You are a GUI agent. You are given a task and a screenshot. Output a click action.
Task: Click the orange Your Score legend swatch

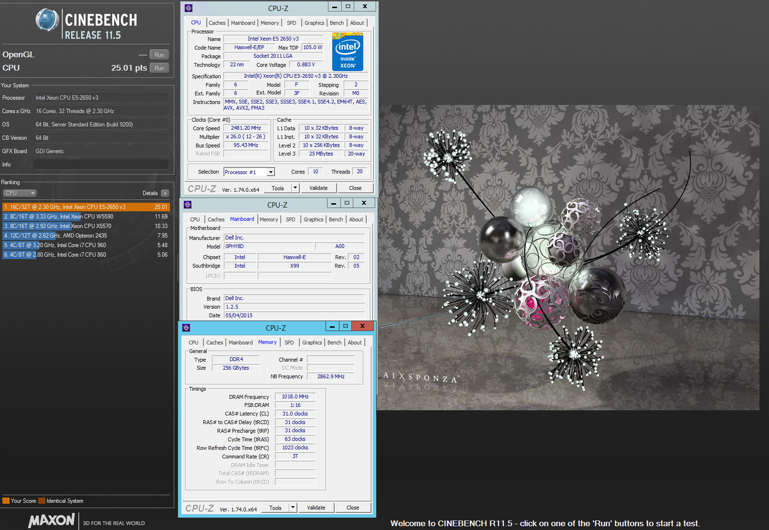pyautogui.click(x=6, y=501)
